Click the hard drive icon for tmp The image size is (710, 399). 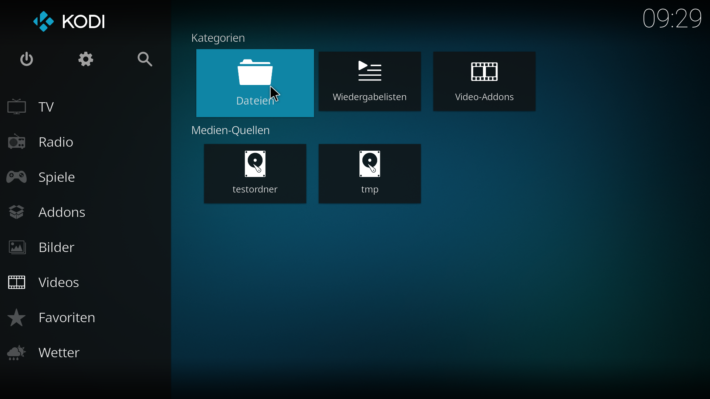coord(370,164)
